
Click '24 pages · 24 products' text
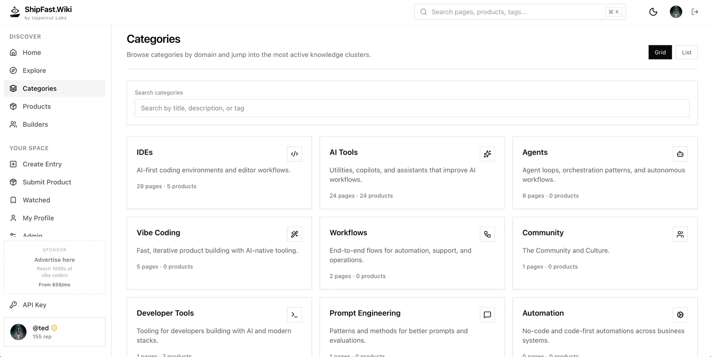pyautogui.click(x=361, y=196)
